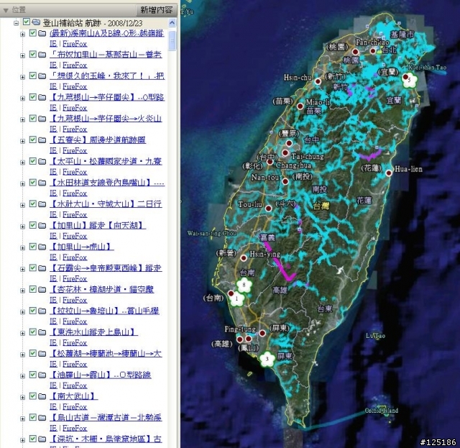Click the 屏東 Ping-tung marker dot
This screenshot has height=448, width=460.
click(x=262, y=333)
